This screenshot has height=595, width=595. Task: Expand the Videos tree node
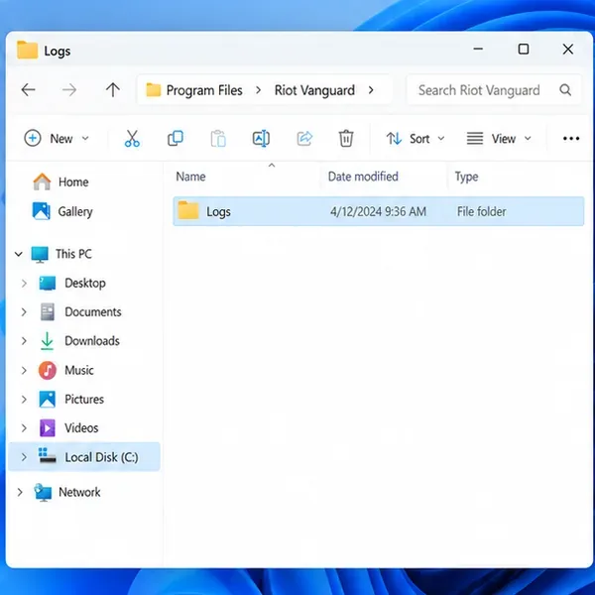[24, 428]
